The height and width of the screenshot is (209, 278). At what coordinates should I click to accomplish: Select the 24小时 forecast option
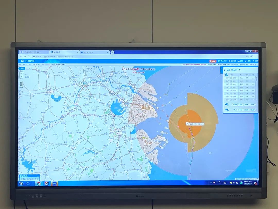pos(240,110)
